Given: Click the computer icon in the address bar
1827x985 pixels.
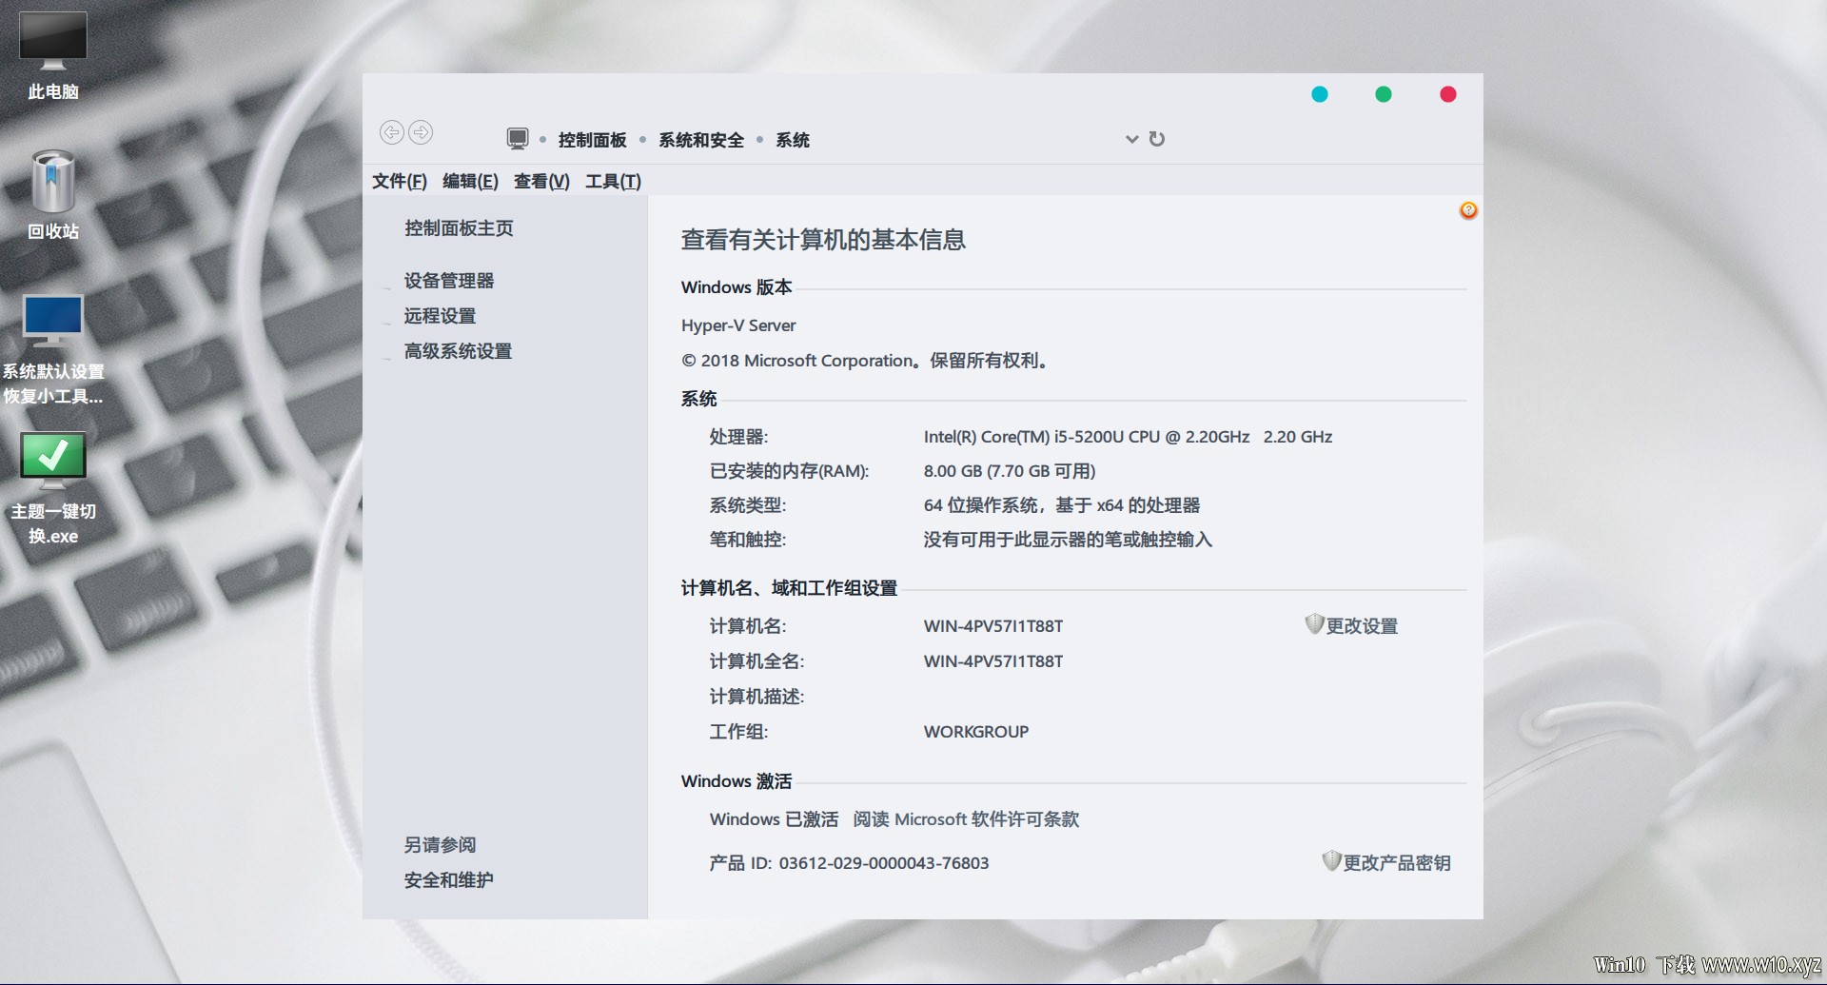Looking at the screenshot, I should [x=518, y=139].
